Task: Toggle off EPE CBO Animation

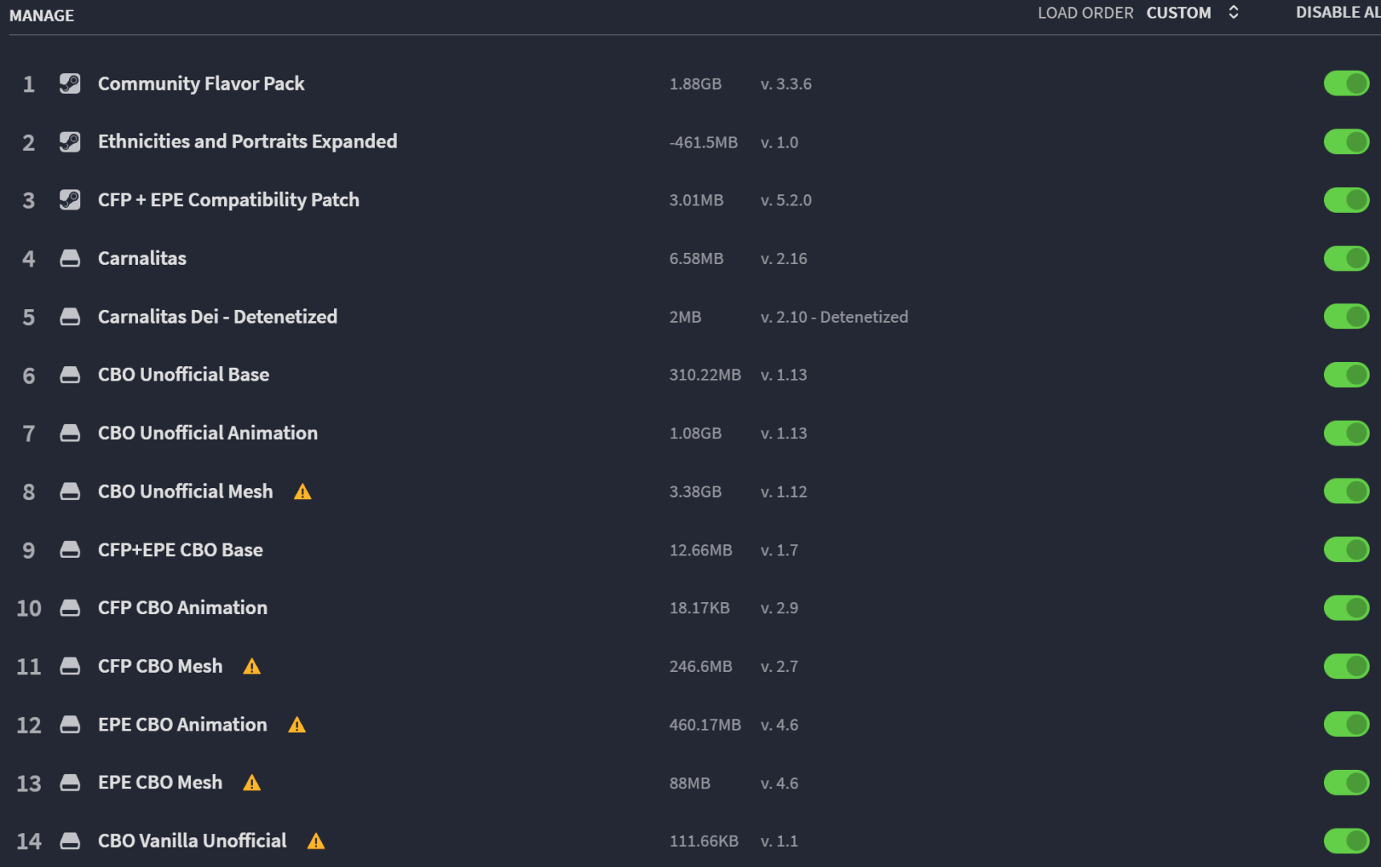Action: point(1346,724)
